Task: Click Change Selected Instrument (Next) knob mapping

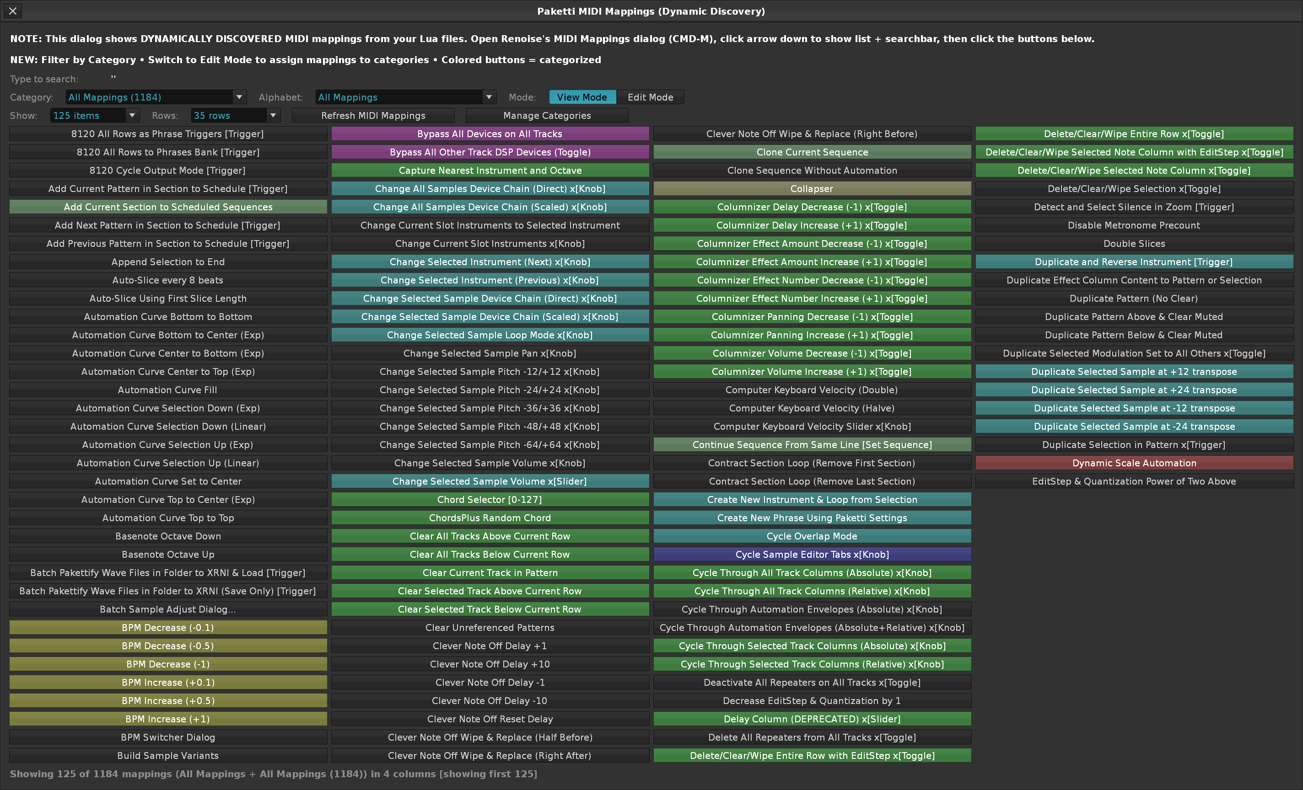Action: click(490, 262)
